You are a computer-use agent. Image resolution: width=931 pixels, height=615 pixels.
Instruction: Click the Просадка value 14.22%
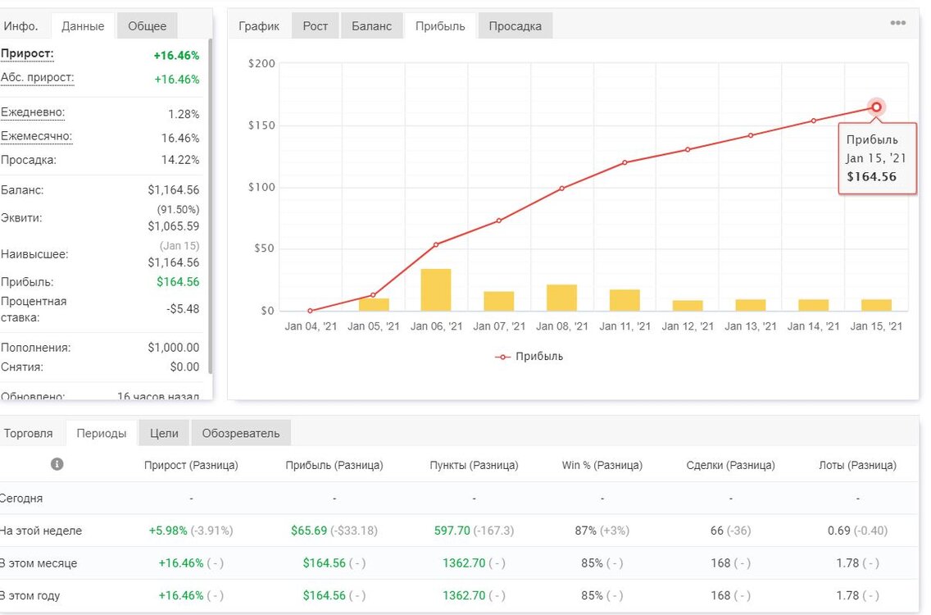(180, 160)
